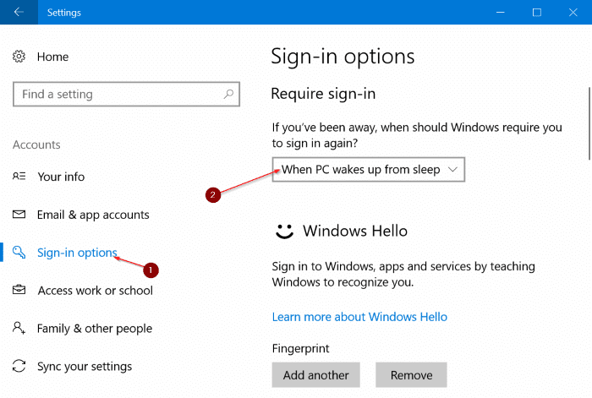This screenshot has height=398, width=592.
Task: Click the dropdown chevron next to sleep option
Action: [452, 169]
